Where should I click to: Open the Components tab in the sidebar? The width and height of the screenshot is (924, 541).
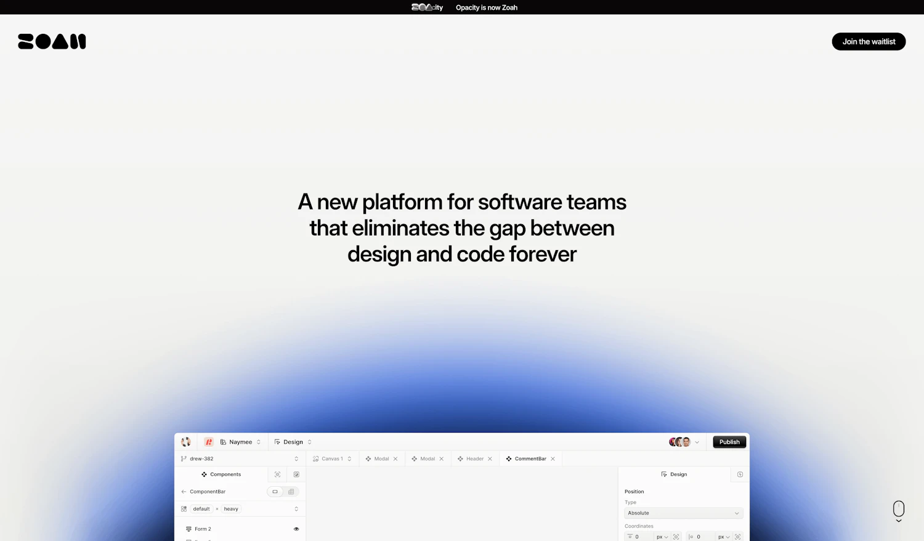[221, 474]
